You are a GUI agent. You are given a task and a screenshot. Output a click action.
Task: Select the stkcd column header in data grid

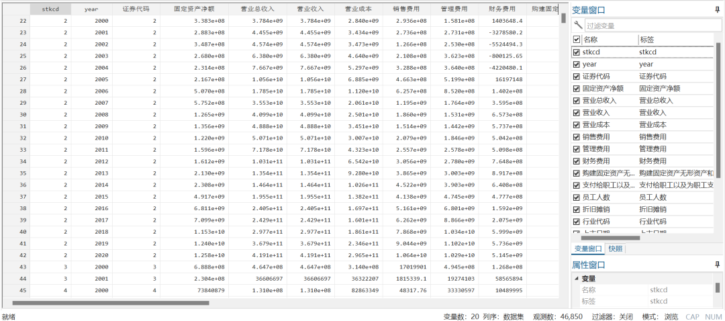tap(50, 9)
